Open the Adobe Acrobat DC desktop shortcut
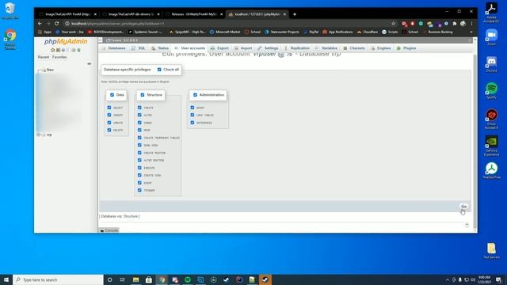The image size is (507, 285). 491,13
